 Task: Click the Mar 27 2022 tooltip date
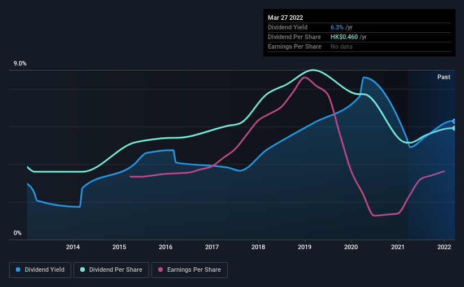click(285, 18)
